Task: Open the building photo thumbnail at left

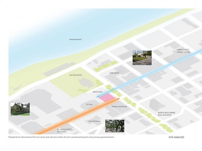Action: [x=20, y=109]
